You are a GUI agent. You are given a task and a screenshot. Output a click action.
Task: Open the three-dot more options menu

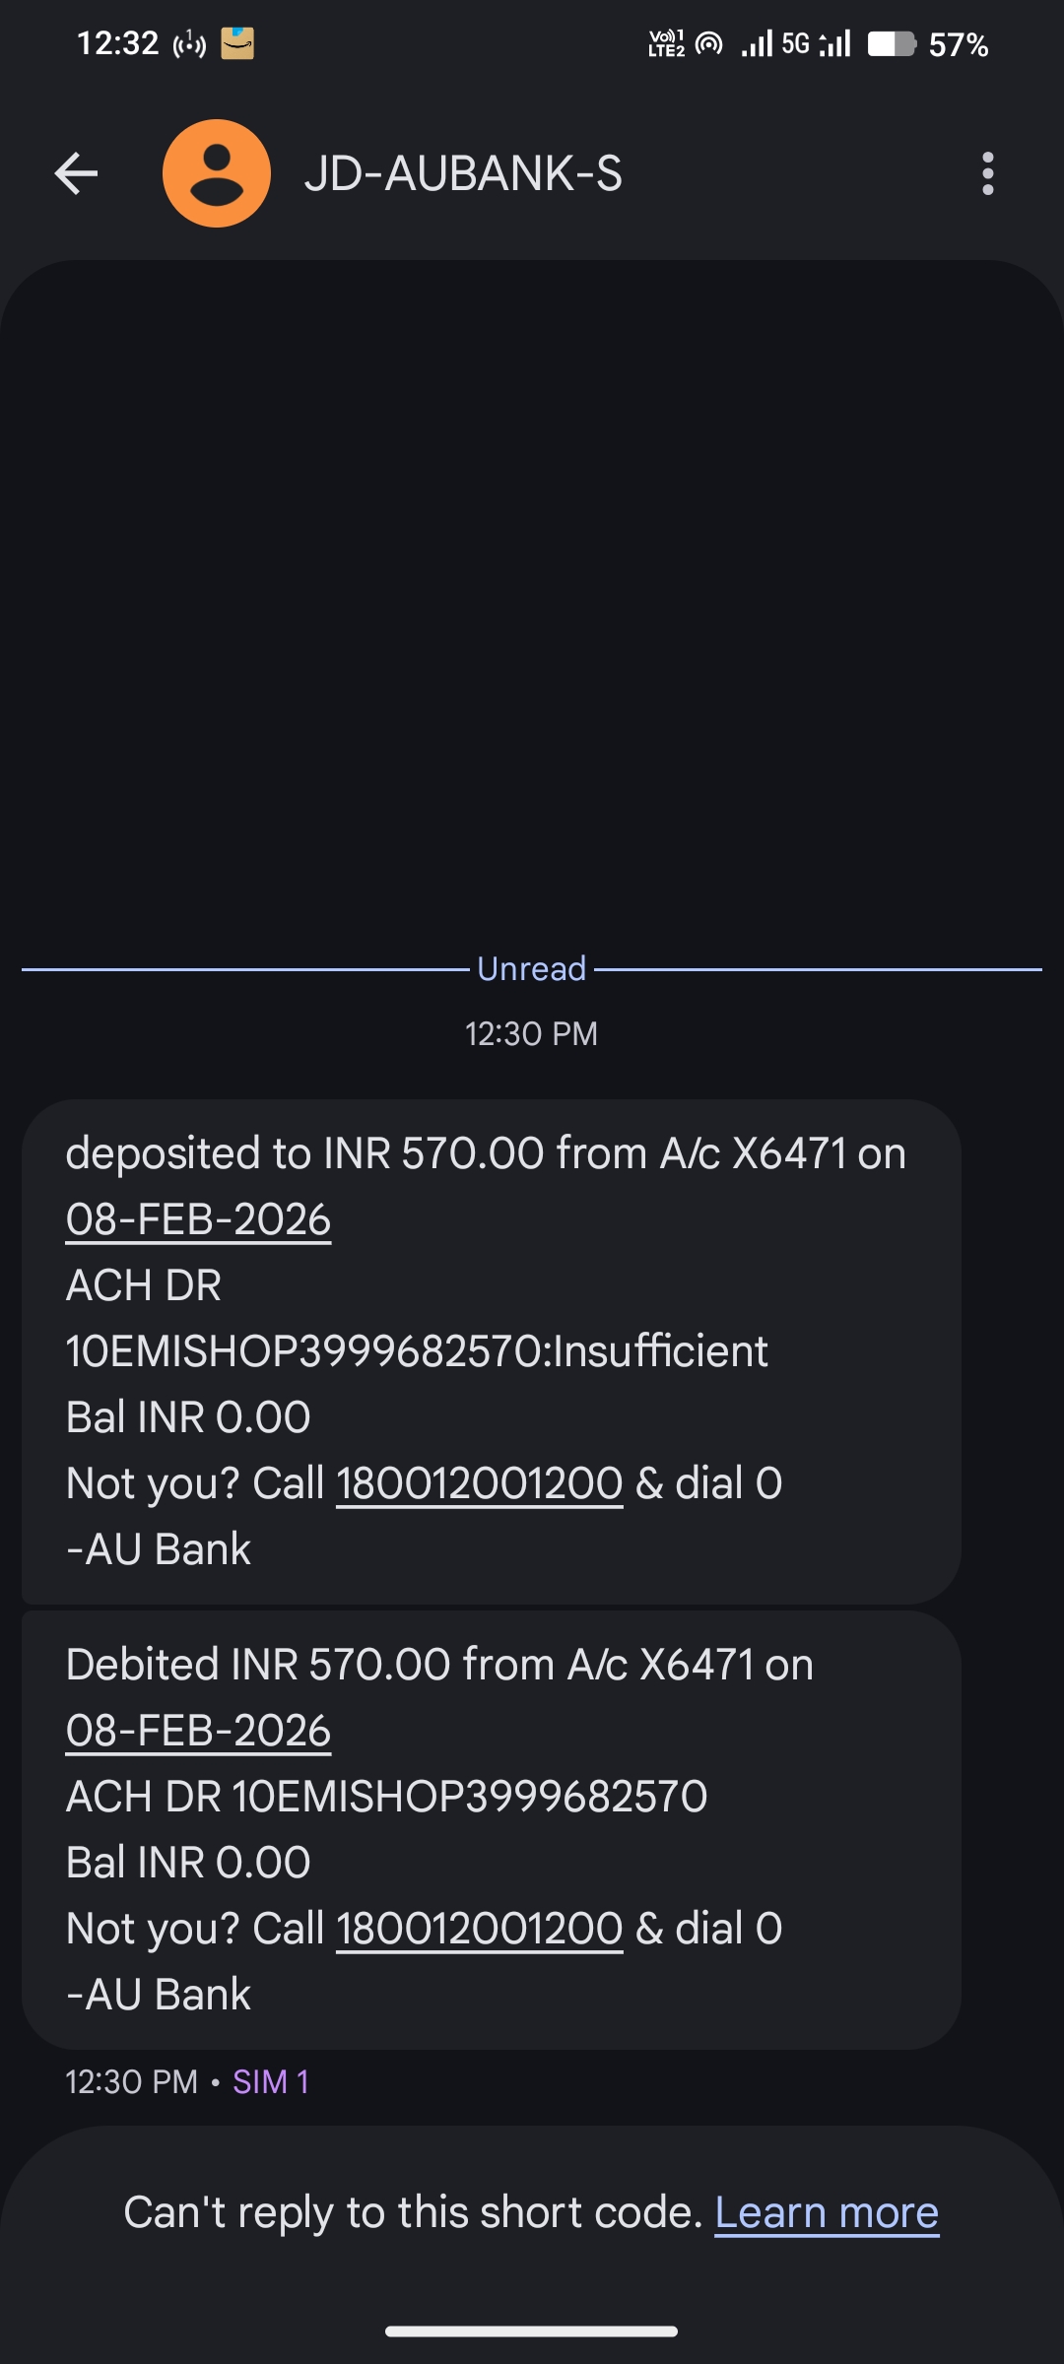pyautogui.click(x=987, y=174)
